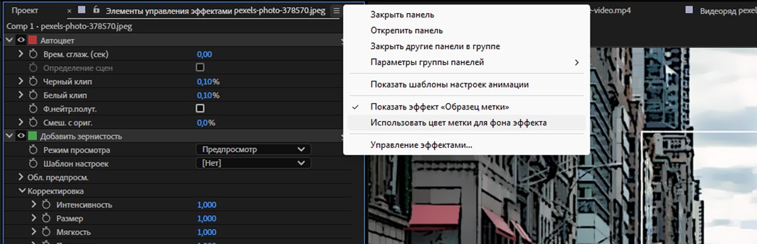Choose Закрыть панель from the menu

click(467, 14)
